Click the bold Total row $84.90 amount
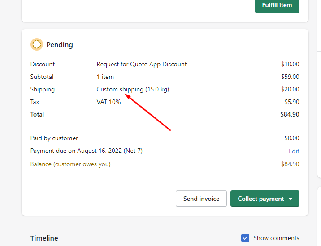This screenshot has width=321, height=246. click(x=290, y=114)
